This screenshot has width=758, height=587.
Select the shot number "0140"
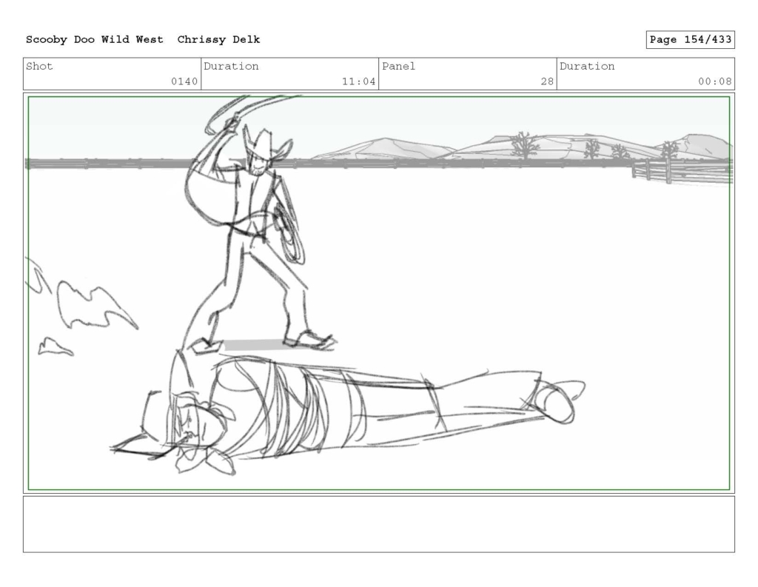pos(184,81)
